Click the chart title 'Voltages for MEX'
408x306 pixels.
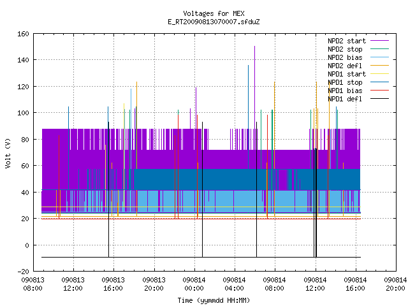tap(214, 13)
